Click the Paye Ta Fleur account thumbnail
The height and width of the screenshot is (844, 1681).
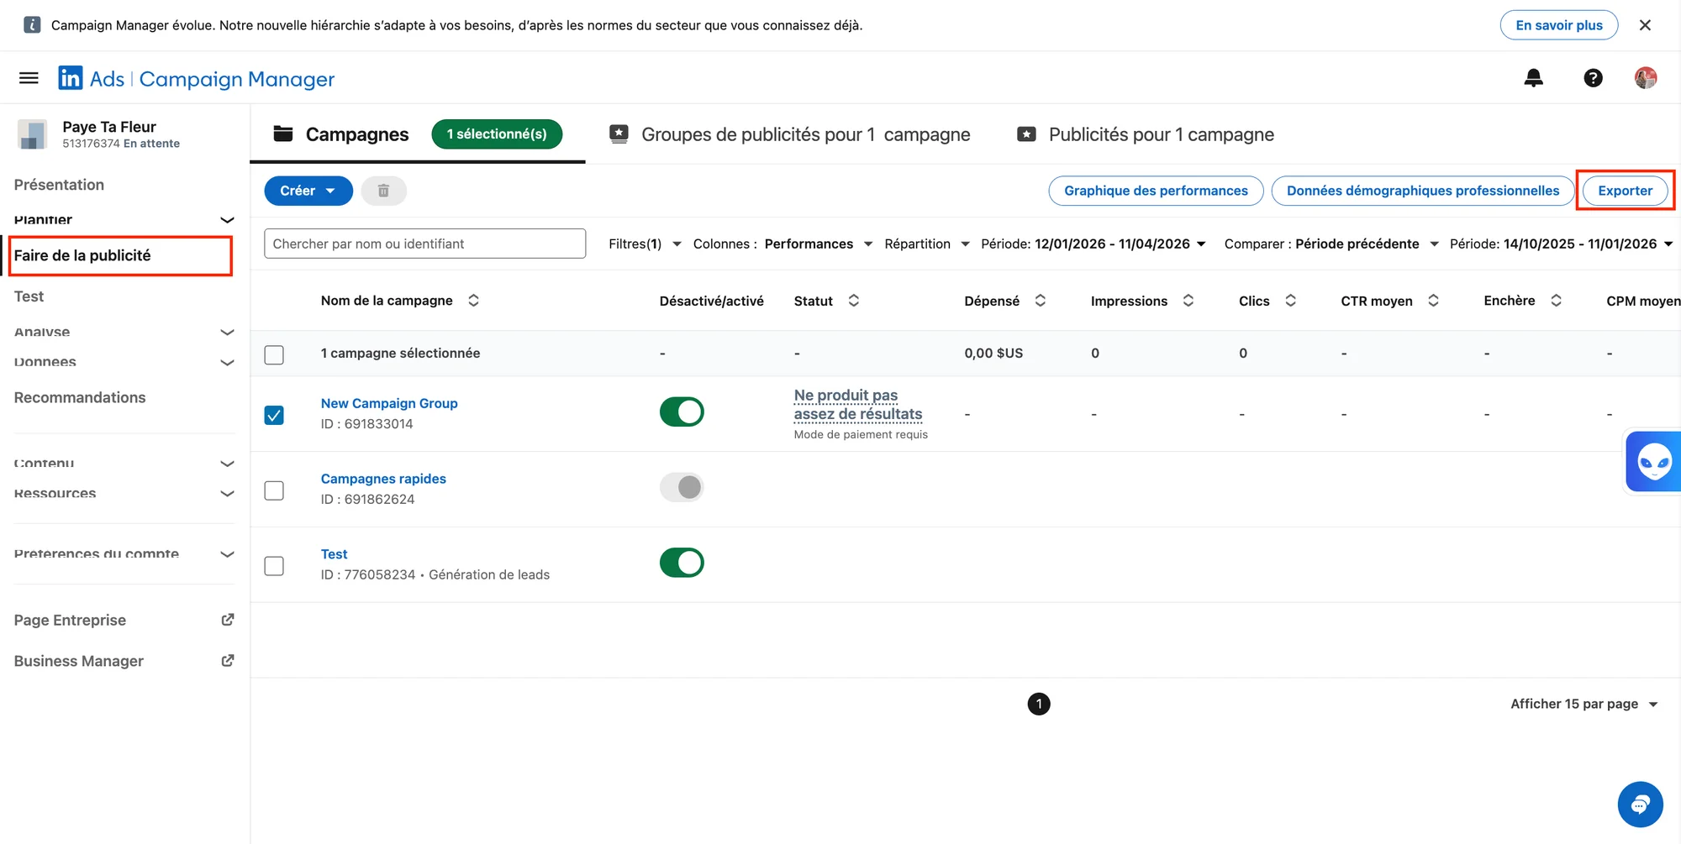[x=32, y=134]
